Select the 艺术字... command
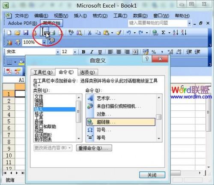This screenshot has height=185, width=214. coord(121,98)
